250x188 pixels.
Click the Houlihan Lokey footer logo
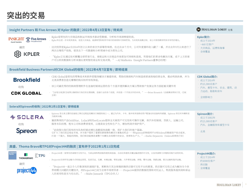tap(229, 185)
